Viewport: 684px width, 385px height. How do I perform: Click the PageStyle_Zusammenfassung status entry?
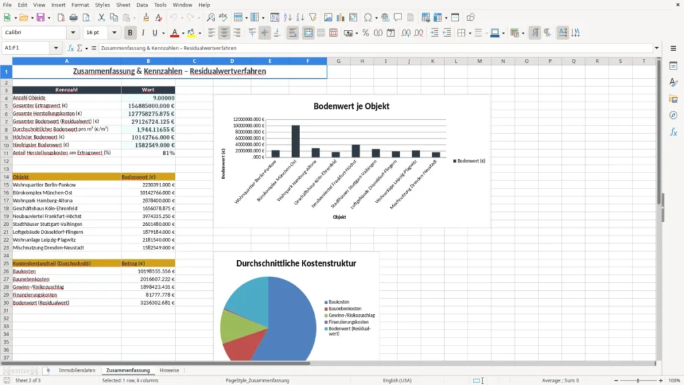tap(257, 380)
